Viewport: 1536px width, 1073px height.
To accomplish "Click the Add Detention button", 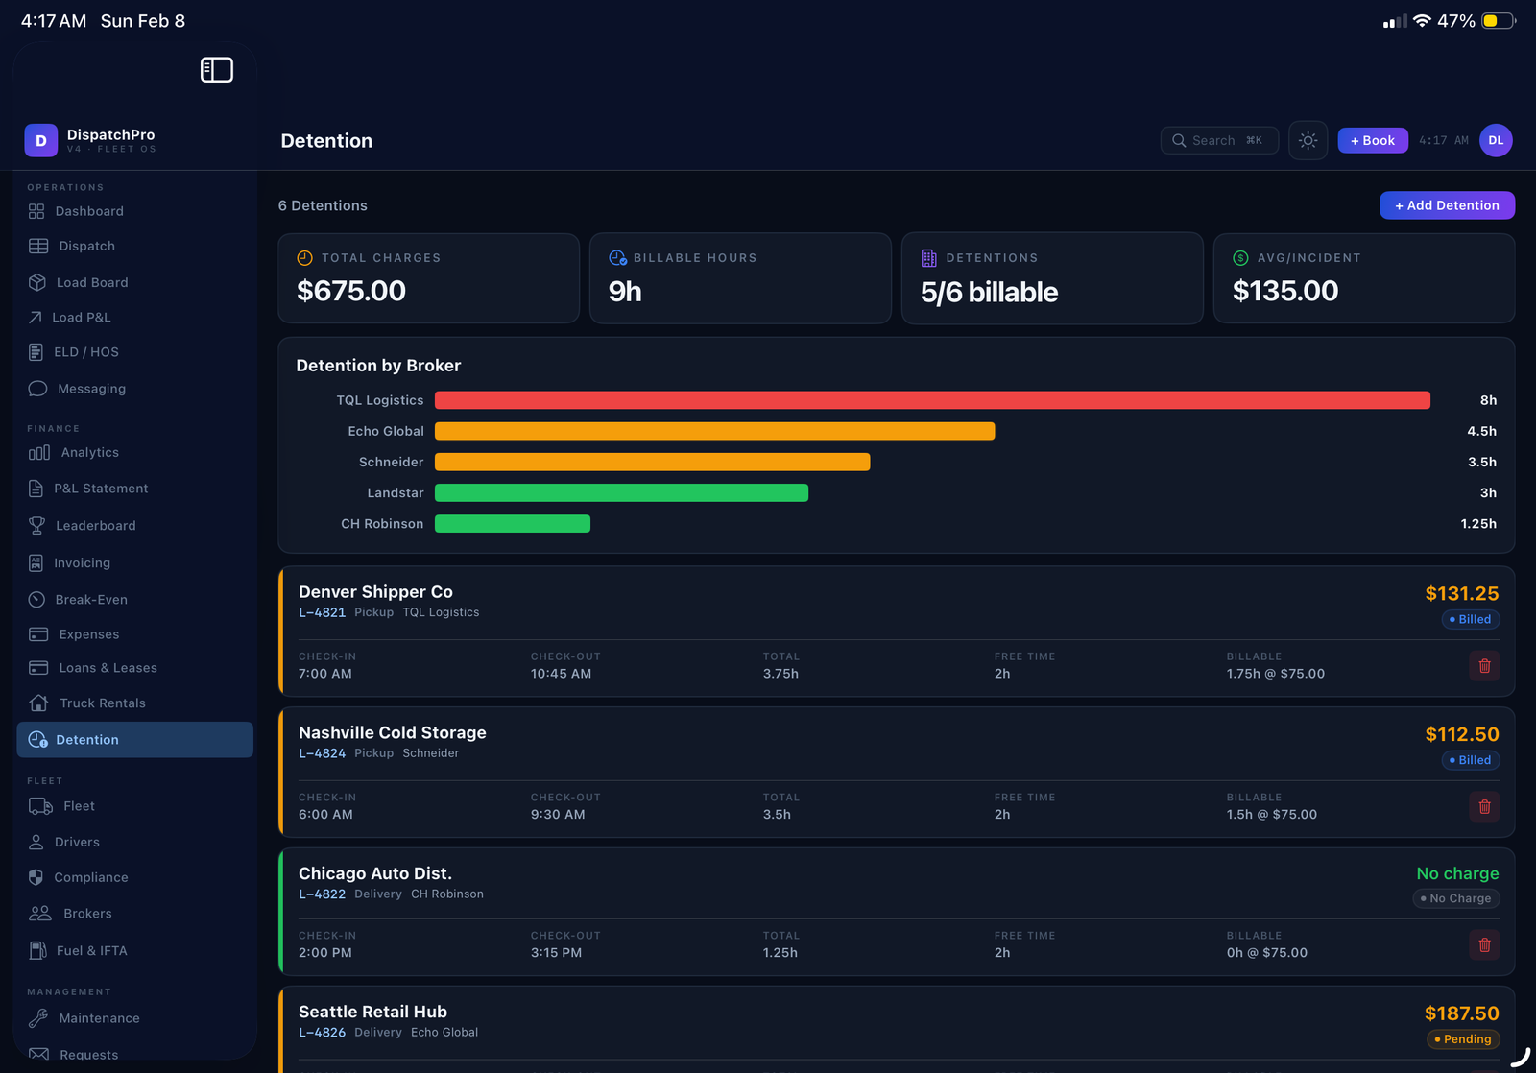I will click(x=1447, y=204).
